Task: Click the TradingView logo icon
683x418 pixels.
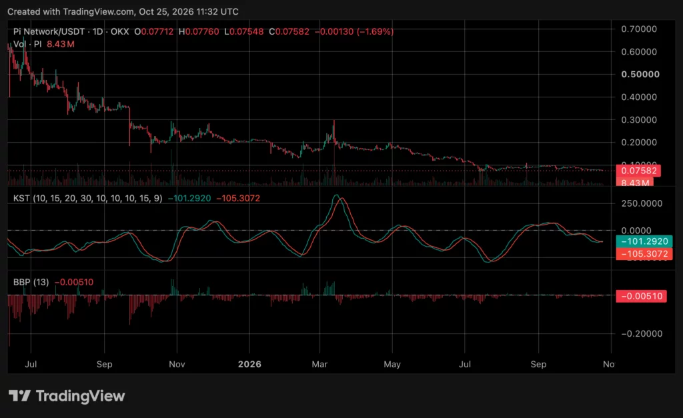Action: [x=19, y=396]
